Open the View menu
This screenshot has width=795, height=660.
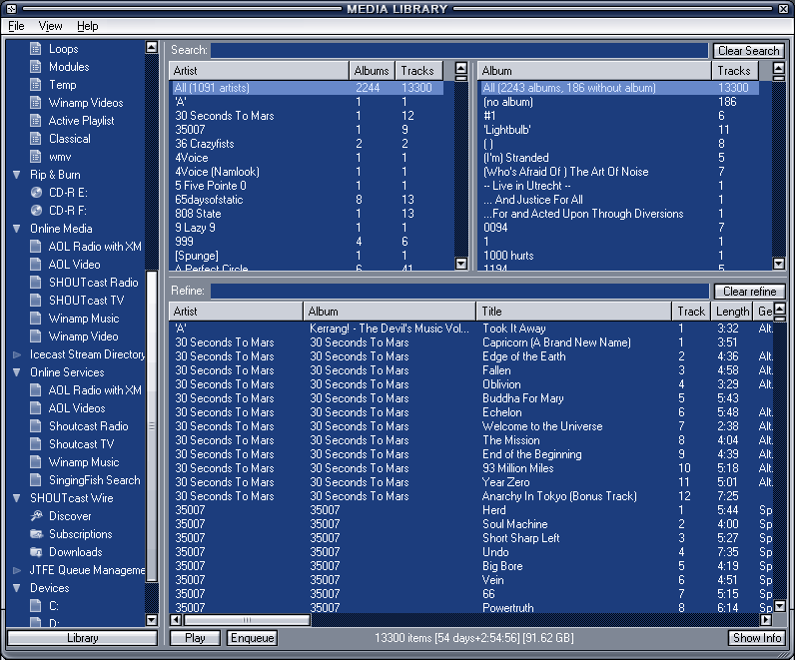click(x=50, y=26)
